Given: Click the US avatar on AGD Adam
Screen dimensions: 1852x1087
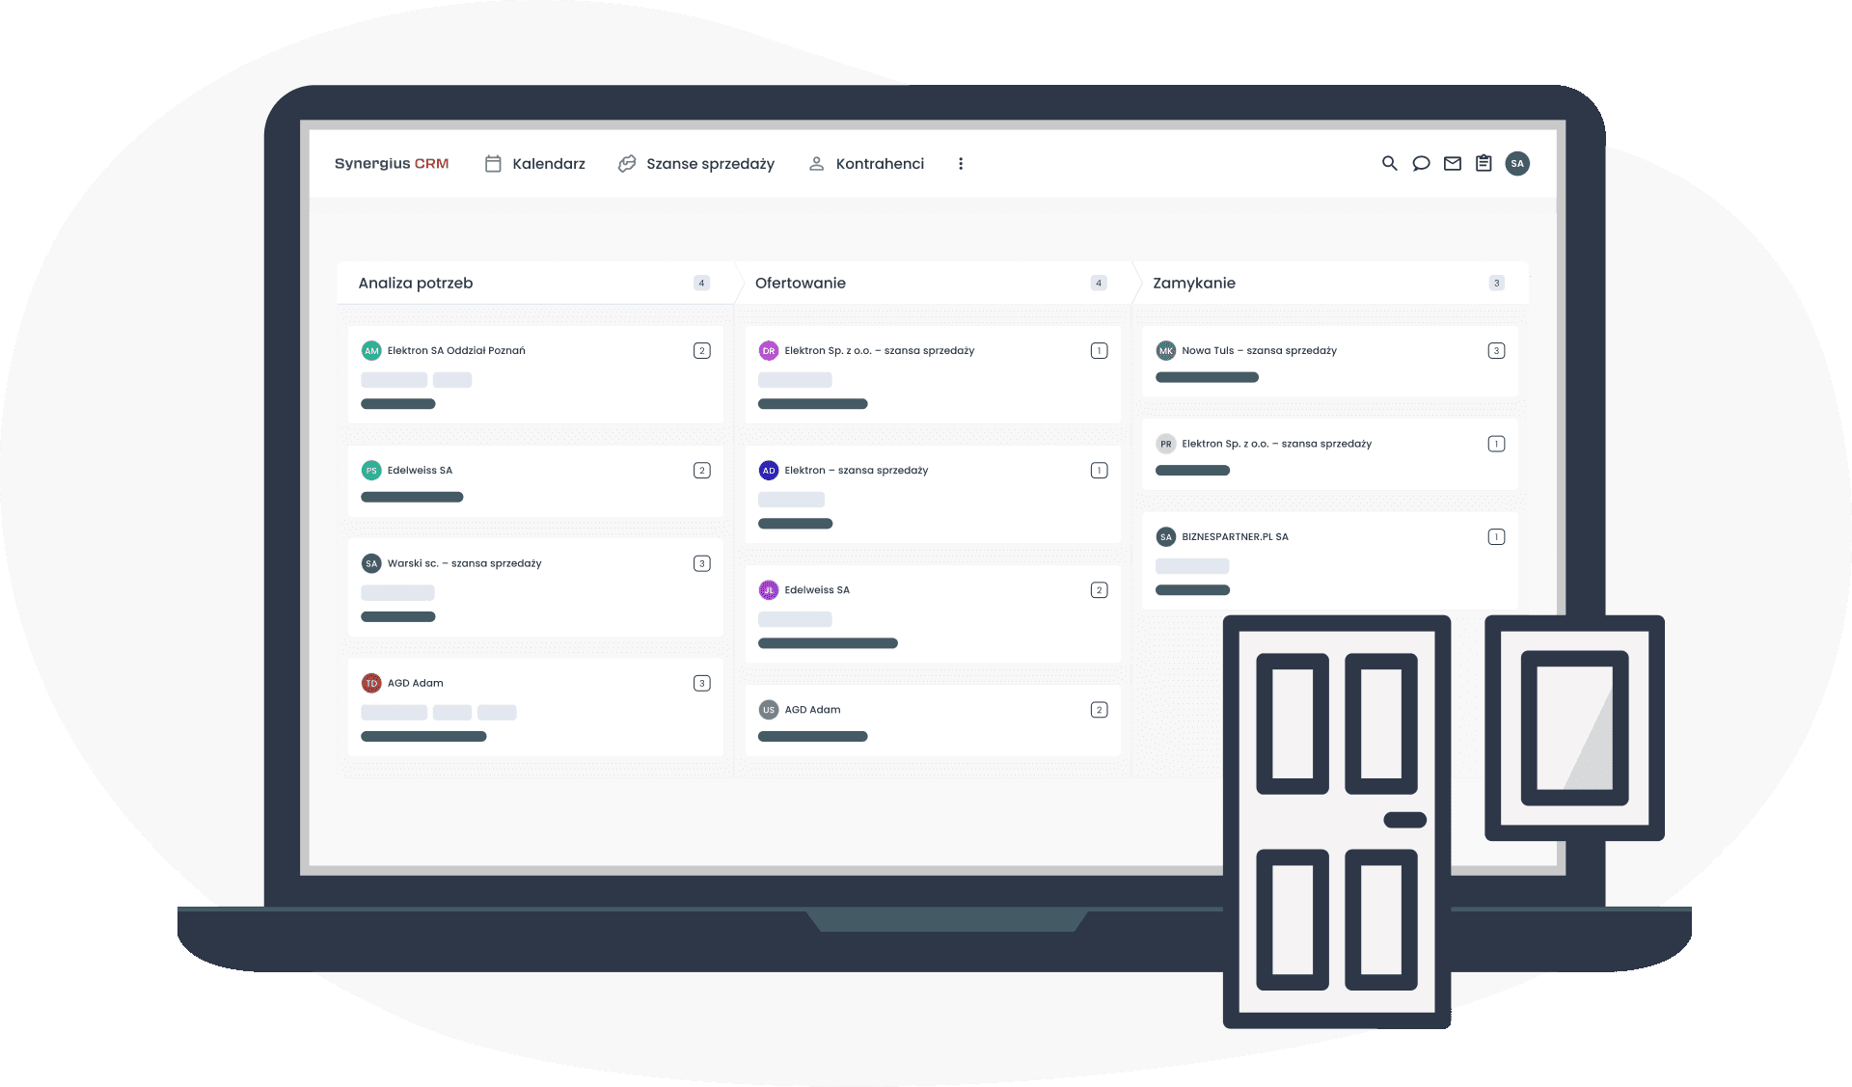Looking at the screenshot, I should point(769,710).
